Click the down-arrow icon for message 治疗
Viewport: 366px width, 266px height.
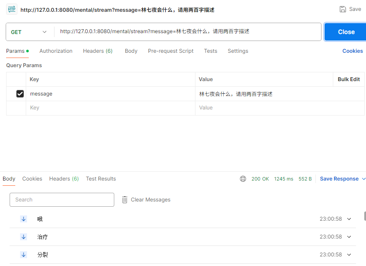click(24, 237)
